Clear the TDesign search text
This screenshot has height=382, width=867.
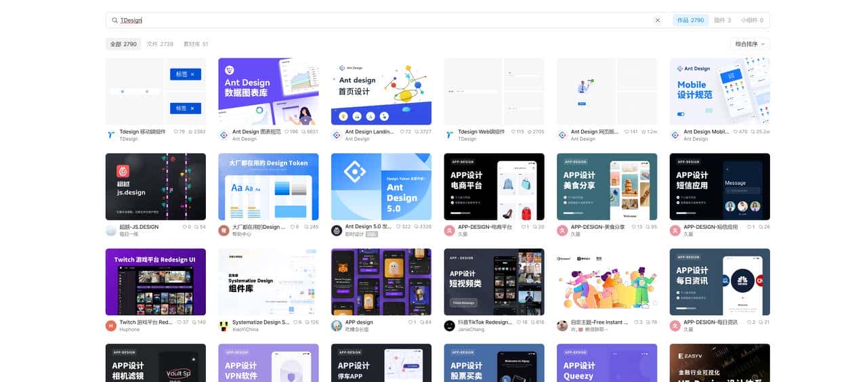(657, 20)
